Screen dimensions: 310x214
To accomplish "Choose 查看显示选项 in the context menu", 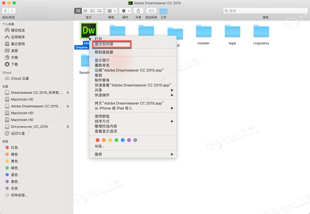I will point(133,131).
